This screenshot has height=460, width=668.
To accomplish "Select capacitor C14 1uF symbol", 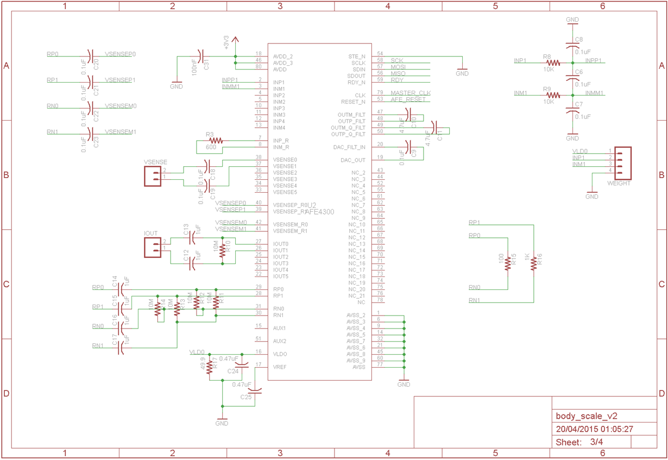I will pyautogui.click(x=122, y=289).
